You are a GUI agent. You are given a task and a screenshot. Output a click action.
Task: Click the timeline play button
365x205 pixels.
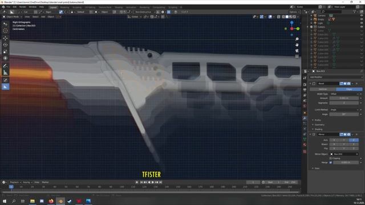click(153, 182)
